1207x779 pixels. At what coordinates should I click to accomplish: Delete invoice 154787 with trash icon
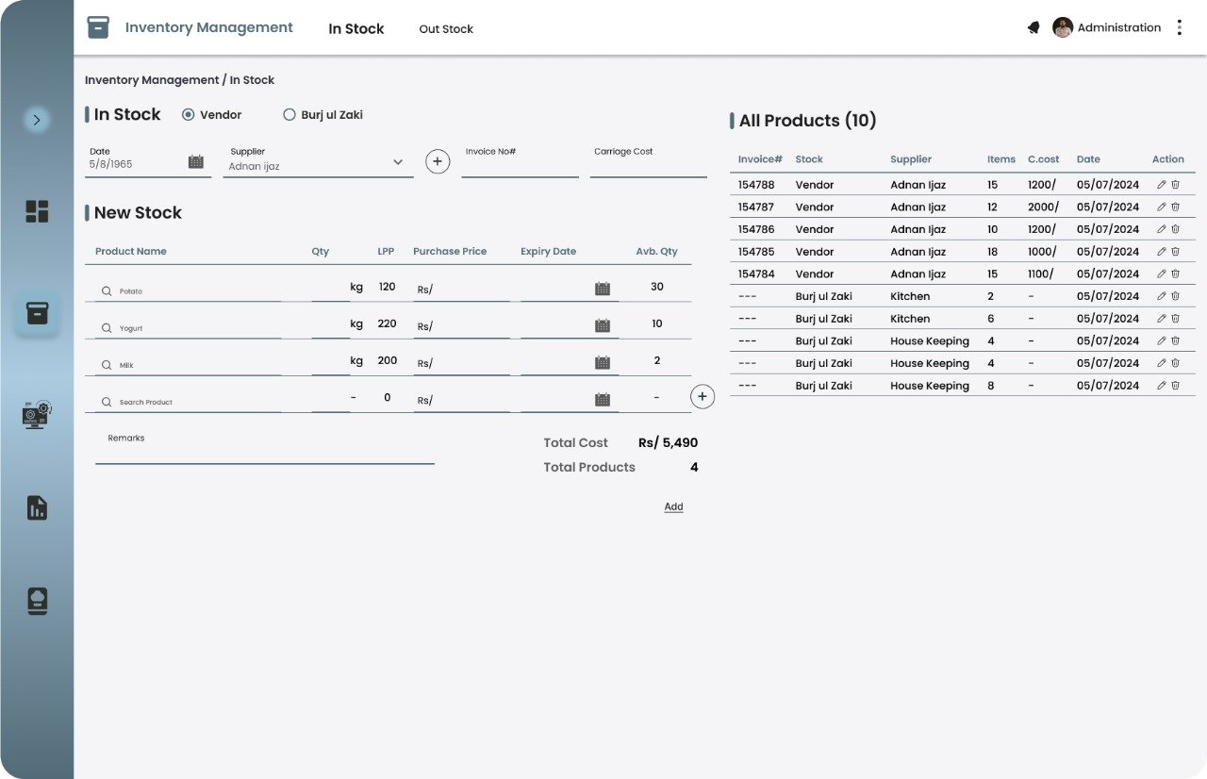[x=1175, y=207]
